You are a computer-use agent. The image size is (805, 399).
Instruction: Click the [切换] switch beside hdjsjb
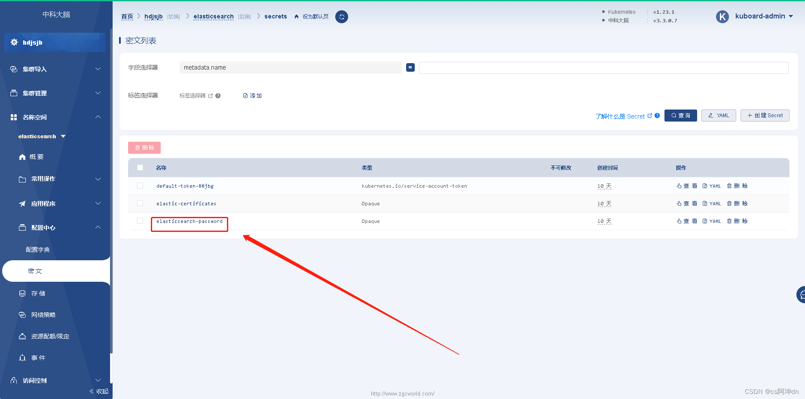(174, 17)
